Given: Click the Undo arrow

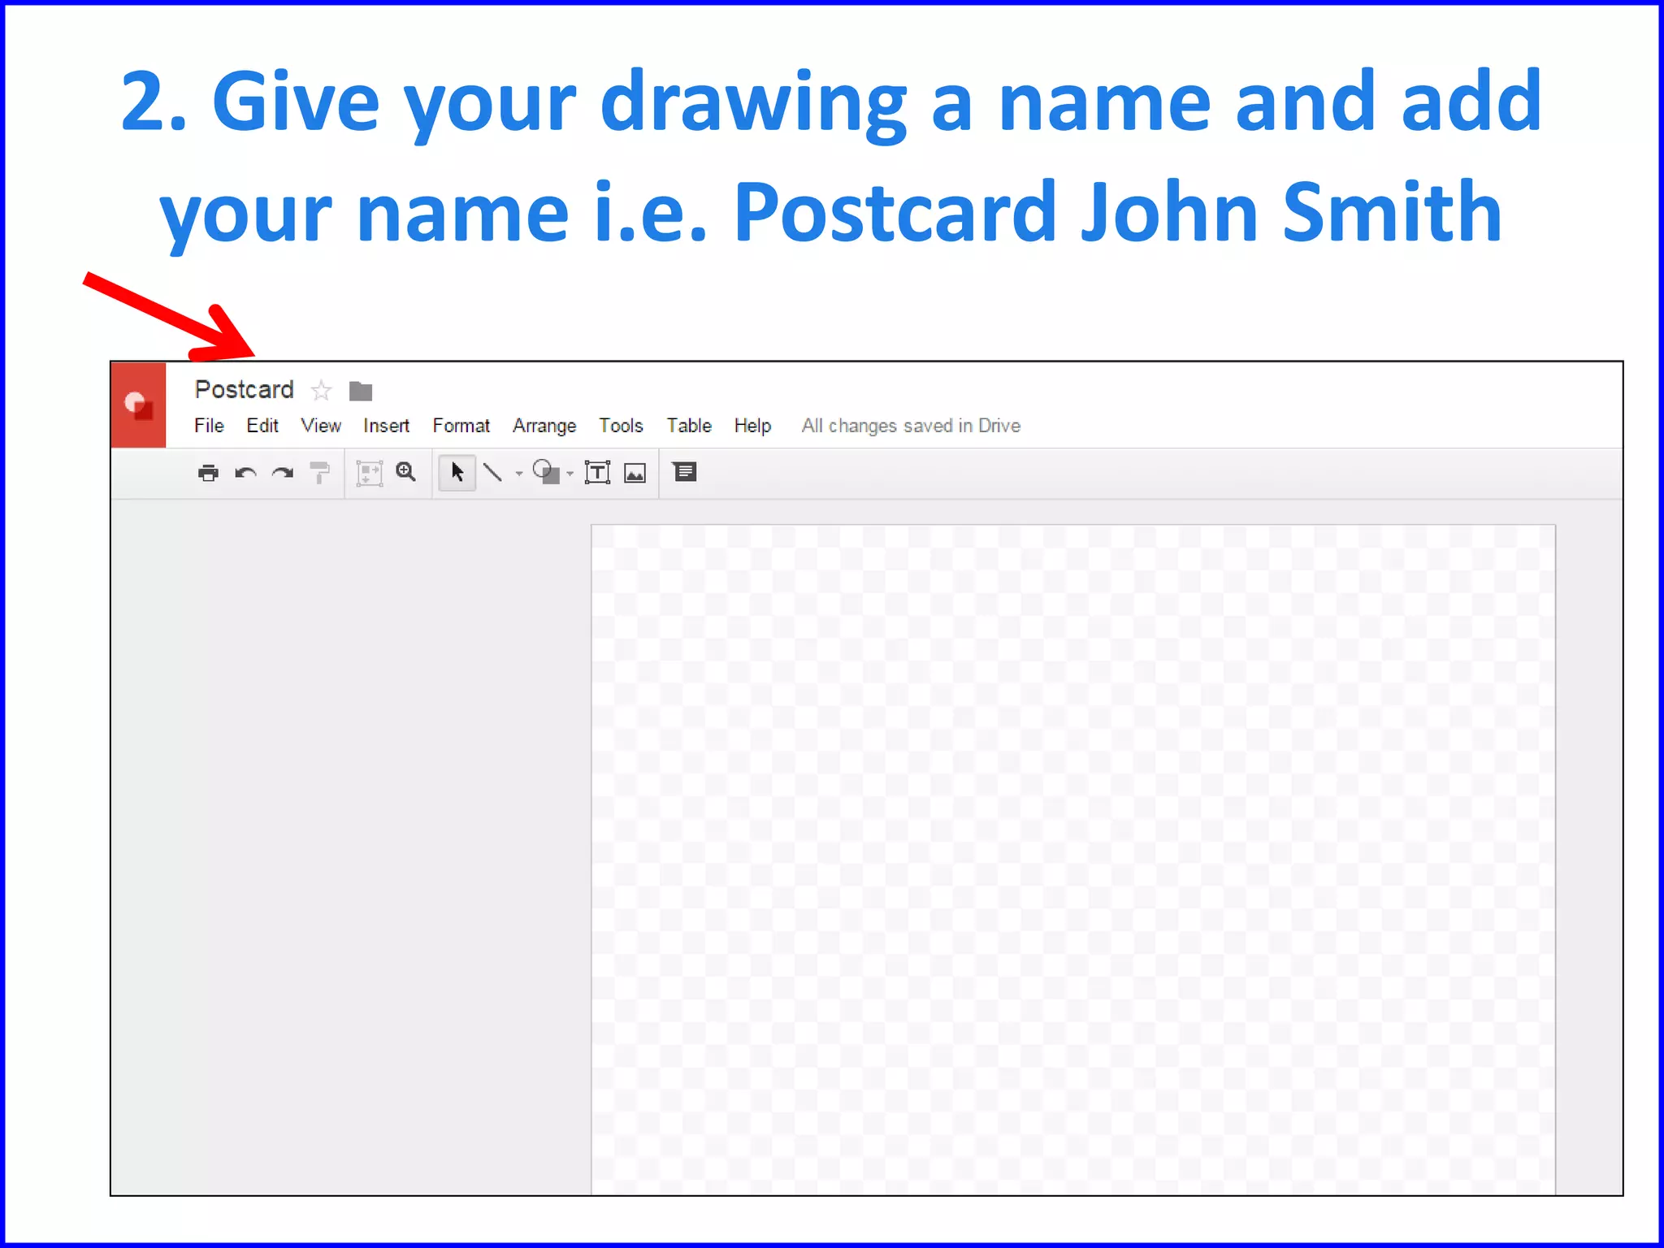Looking at the screenshot, I should pos(245,473).
